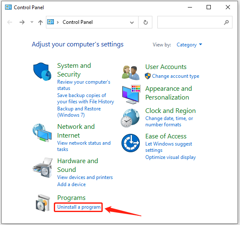This screenshot has width=240, height=225.
Task: Maximize the Control Panel window
Action: tap(209, 7)
